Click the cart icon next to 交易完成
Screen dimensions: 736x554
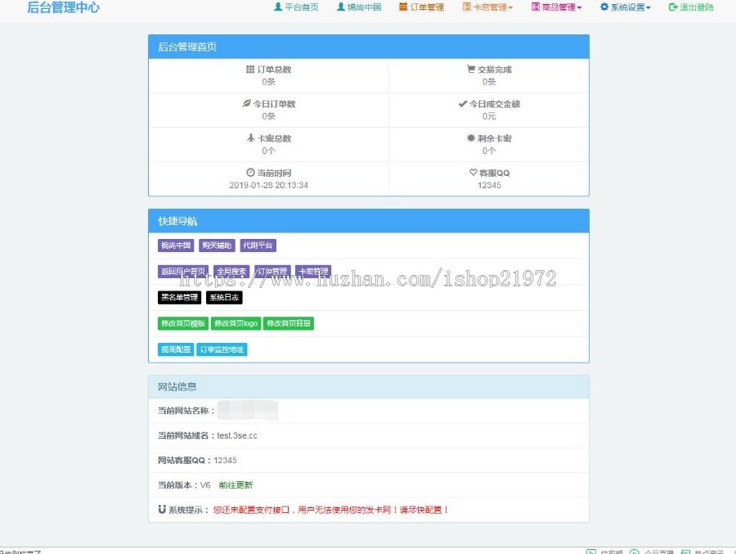(x=471, y=69)
